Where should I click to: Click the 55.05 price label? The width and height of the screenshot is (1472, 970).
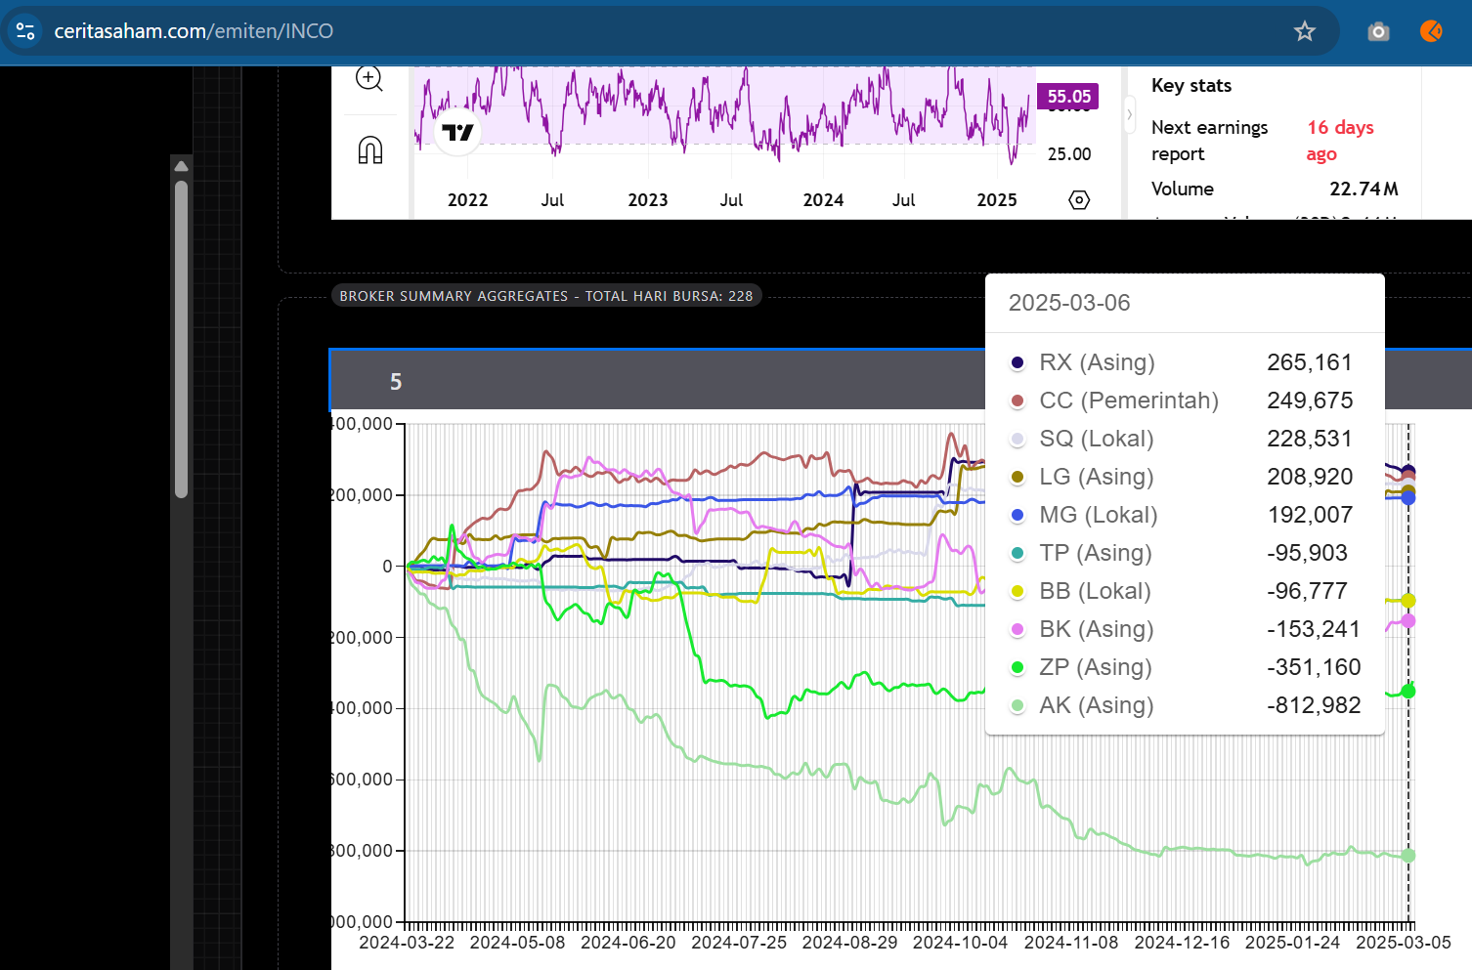point(1067,97)
